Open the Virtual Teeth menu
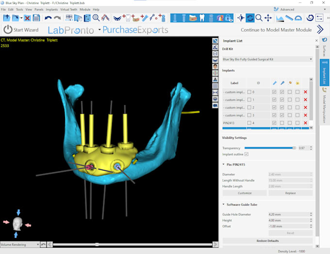Image resolution: width=330 pixels, height=254 pixels. click(68, 10)
